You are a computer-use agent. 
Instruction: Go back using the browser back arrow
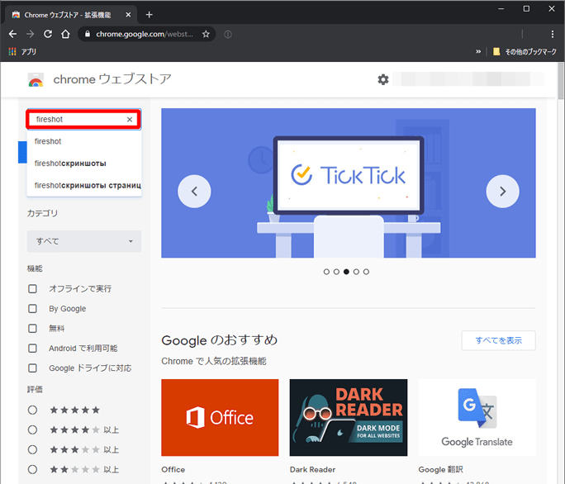click(12, 34)
